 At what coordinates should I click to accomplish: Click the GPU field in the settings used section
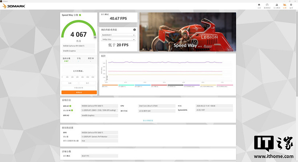click(100, 132)
